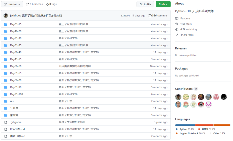Click the HTML segment of language bar
The width and height of the screenshot is (233, 141).
coord(204,125)
